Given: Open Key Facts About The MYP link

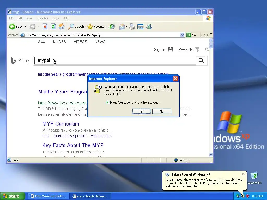Looking at the screenshot, I should [x=73, y=145].
